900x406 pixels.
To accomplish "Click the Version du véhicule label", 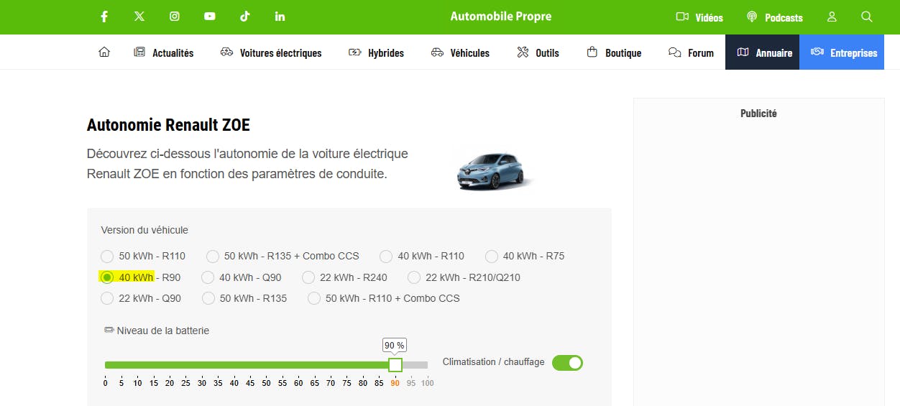I will (144, 230).
